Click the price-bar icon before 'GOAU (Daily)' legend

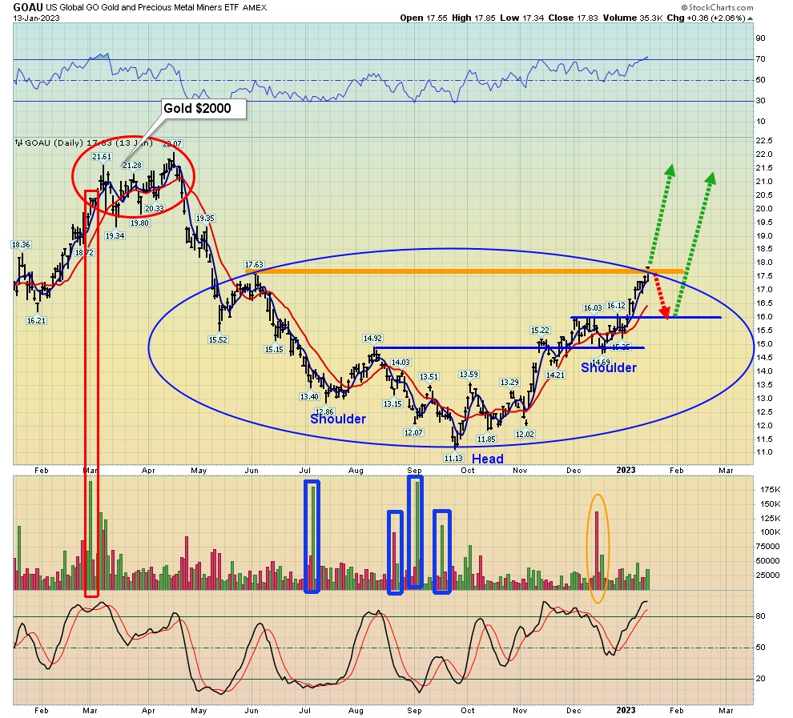pyautogui.click(x=18, y=143)
